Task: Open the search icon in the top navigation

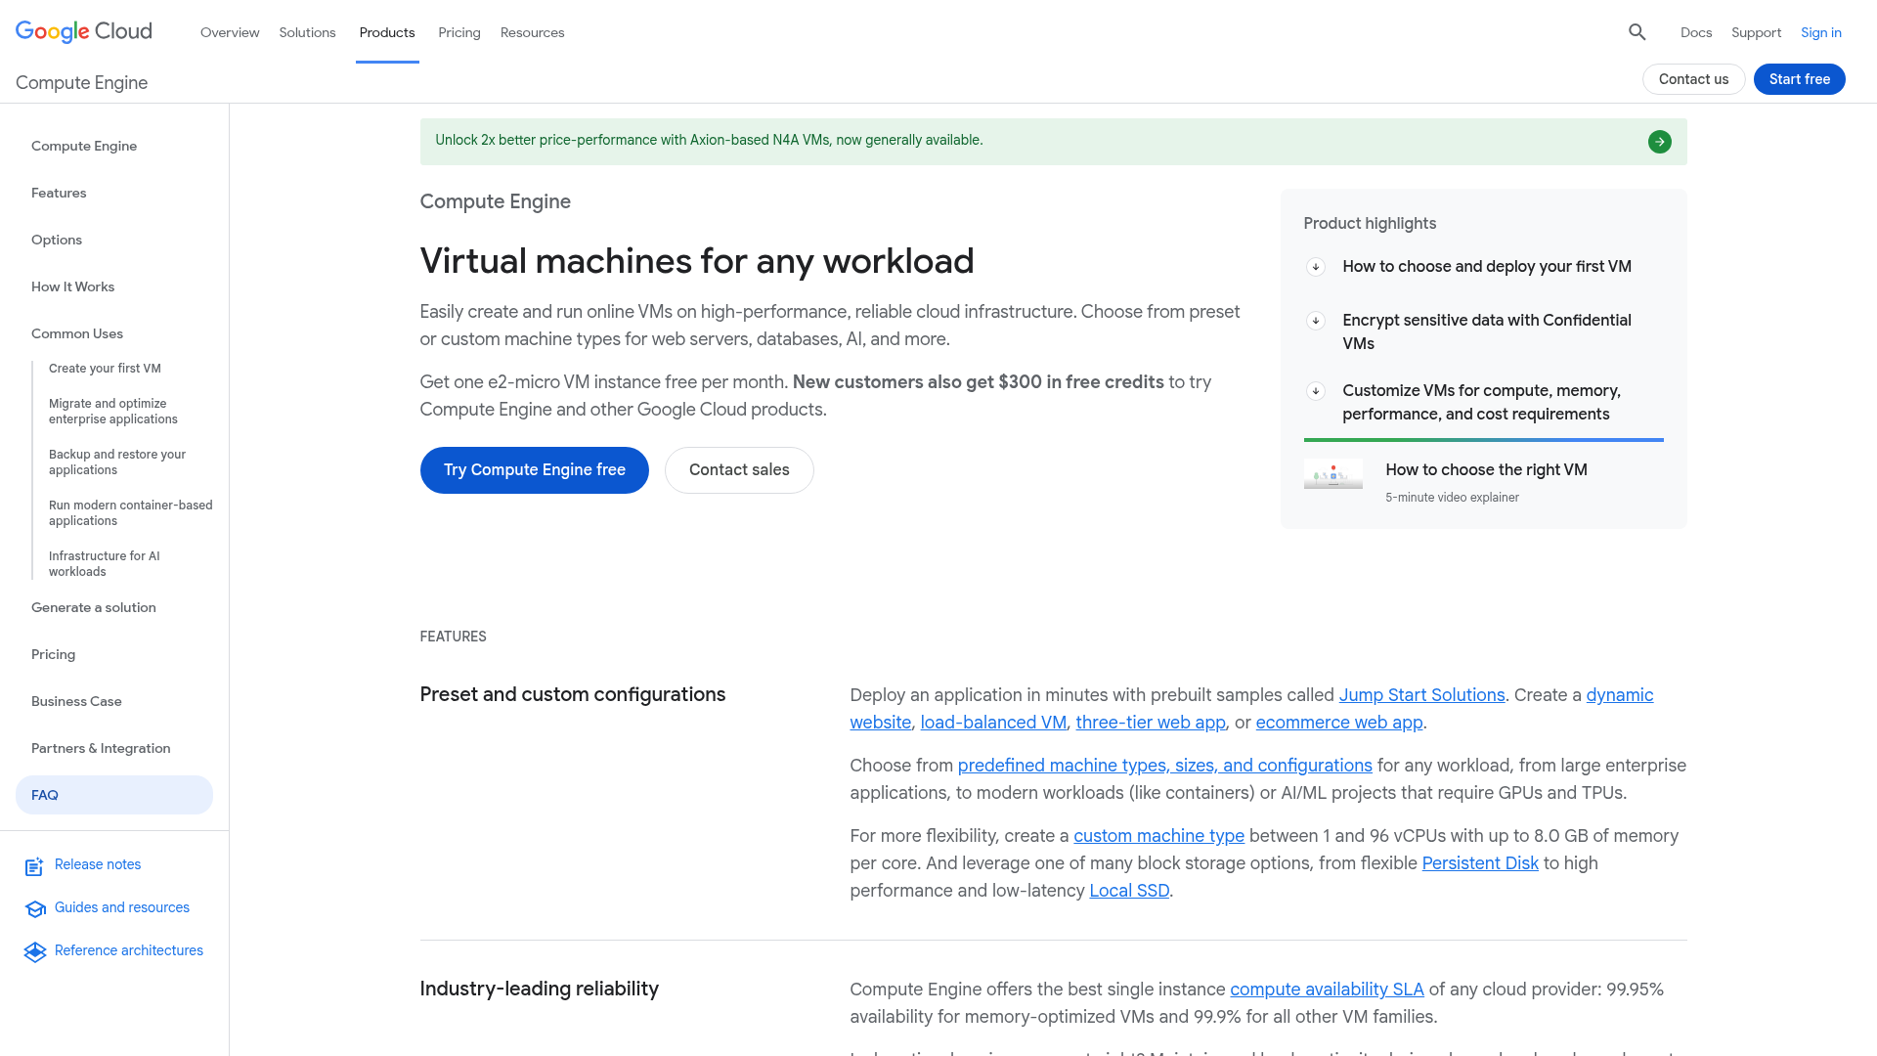Action: point(1637,32)
